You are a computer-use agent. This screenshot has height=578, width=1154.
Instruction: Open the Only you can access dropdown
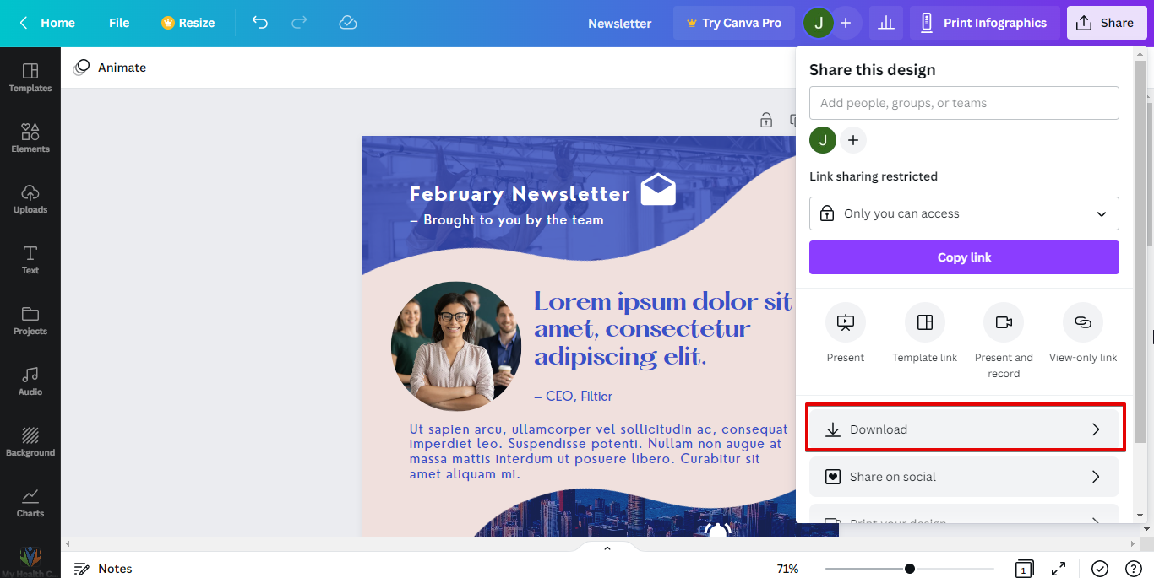tap(963, 213)
